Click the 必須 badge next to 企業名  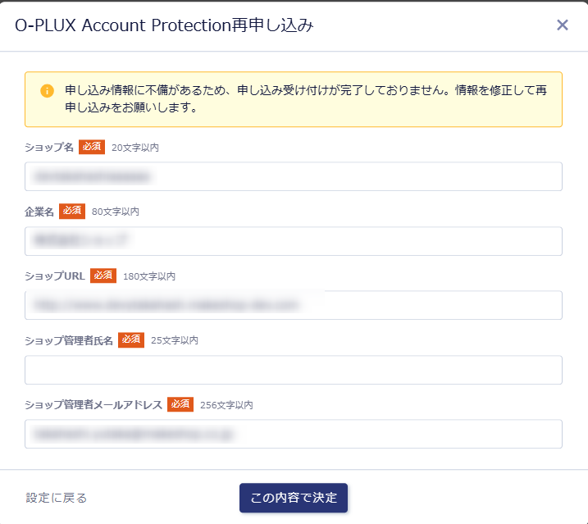[x=72, y=212]
